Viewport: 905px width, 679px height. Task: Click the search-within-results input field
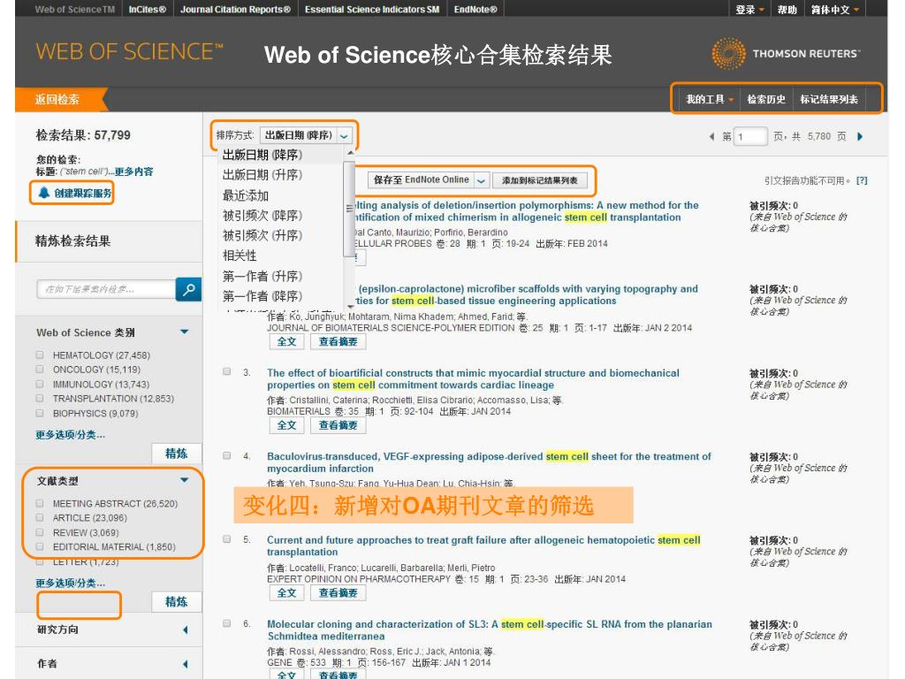[x=106, y=289]
